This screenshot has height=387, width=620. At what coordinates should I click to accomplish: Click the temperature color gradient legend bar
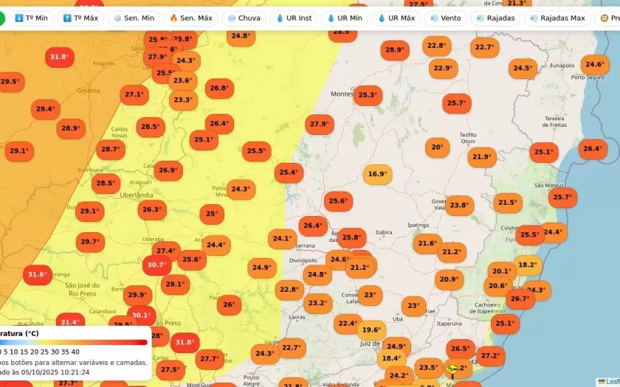(74, 342)
